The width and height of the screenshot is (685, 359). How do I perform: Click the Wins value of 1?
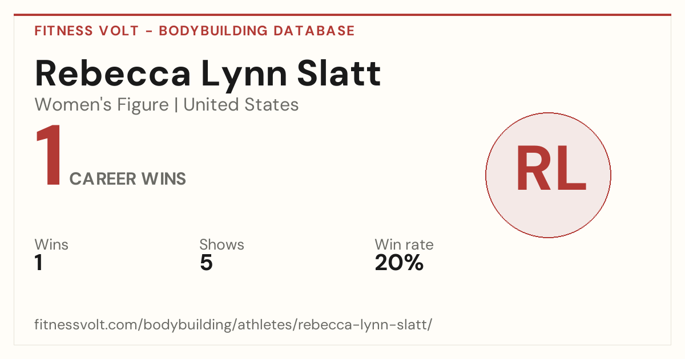click(x=39, y=263)
